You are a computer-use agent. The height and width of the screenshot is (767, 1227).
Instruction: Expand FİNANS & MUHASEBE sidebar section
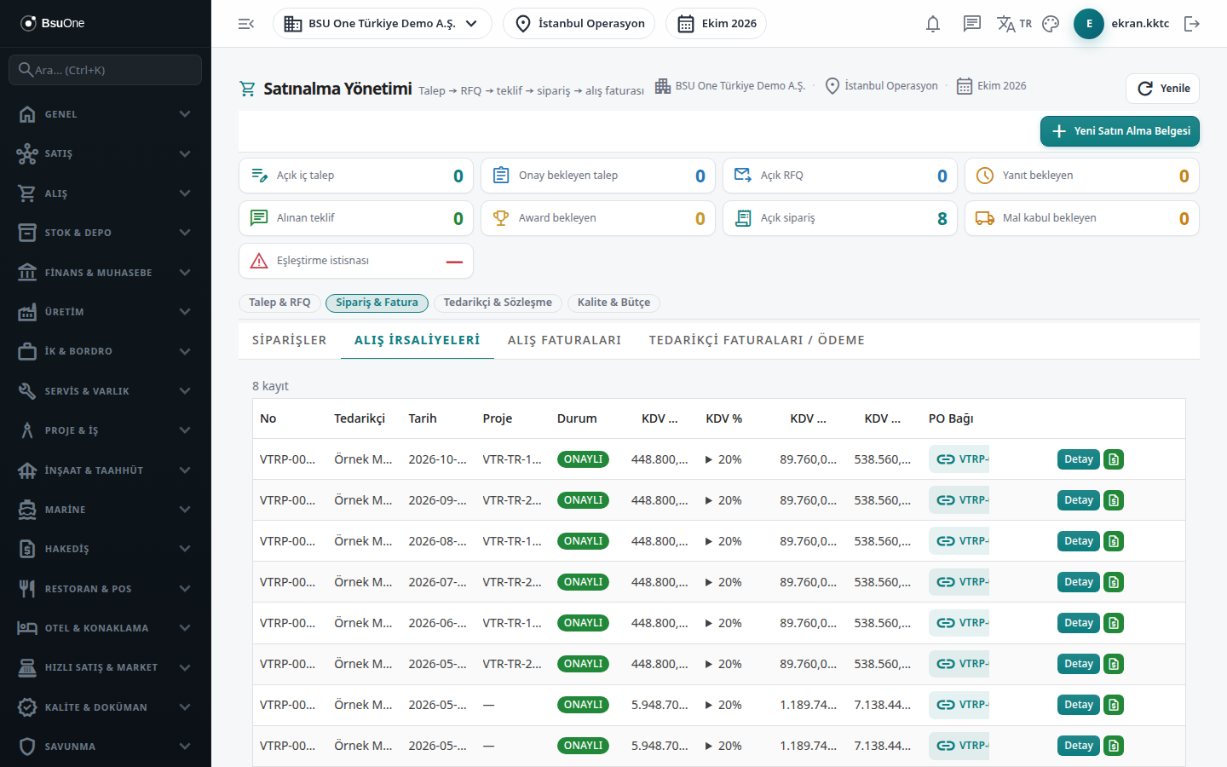106,273
